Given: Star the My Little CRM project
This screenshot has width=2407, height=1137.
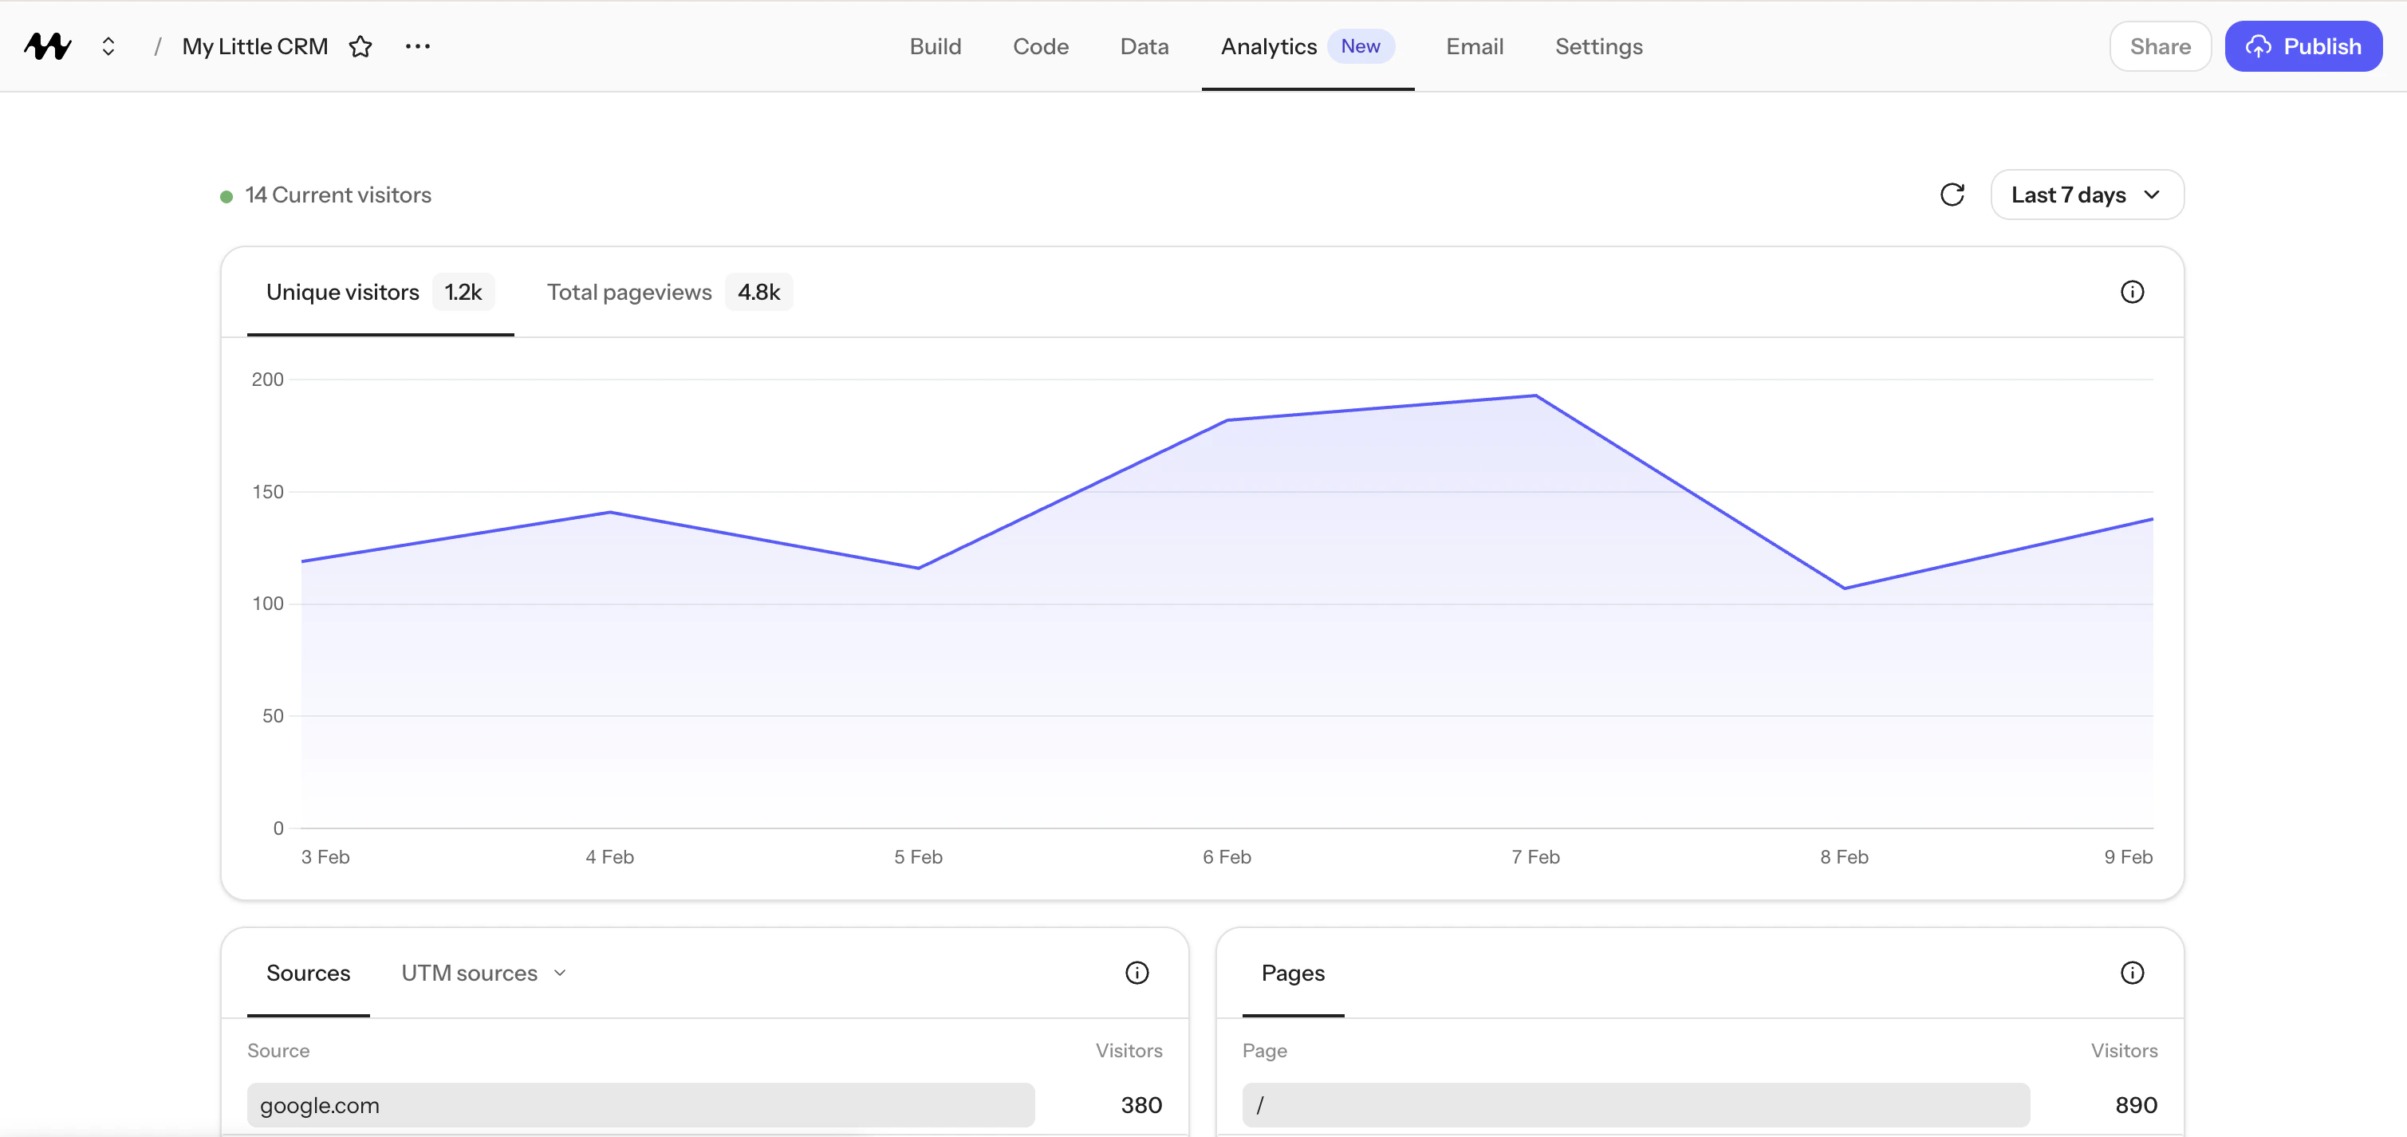Looking at the screenshot, I should tap(360, 45).
